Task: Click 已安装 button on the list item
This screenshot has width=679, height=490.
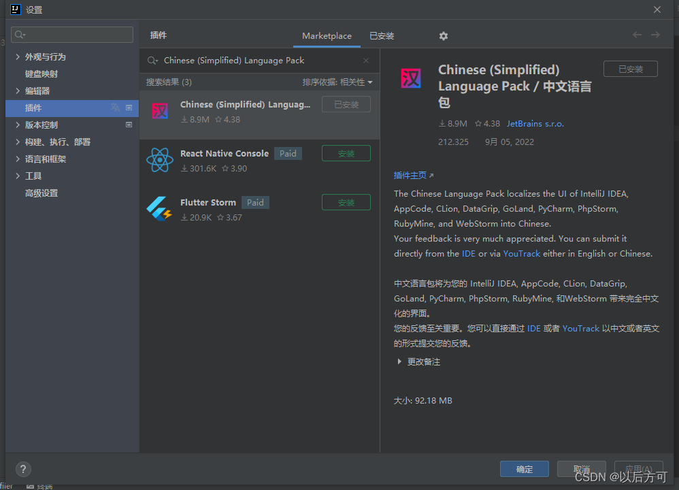Action: [346, 104]
